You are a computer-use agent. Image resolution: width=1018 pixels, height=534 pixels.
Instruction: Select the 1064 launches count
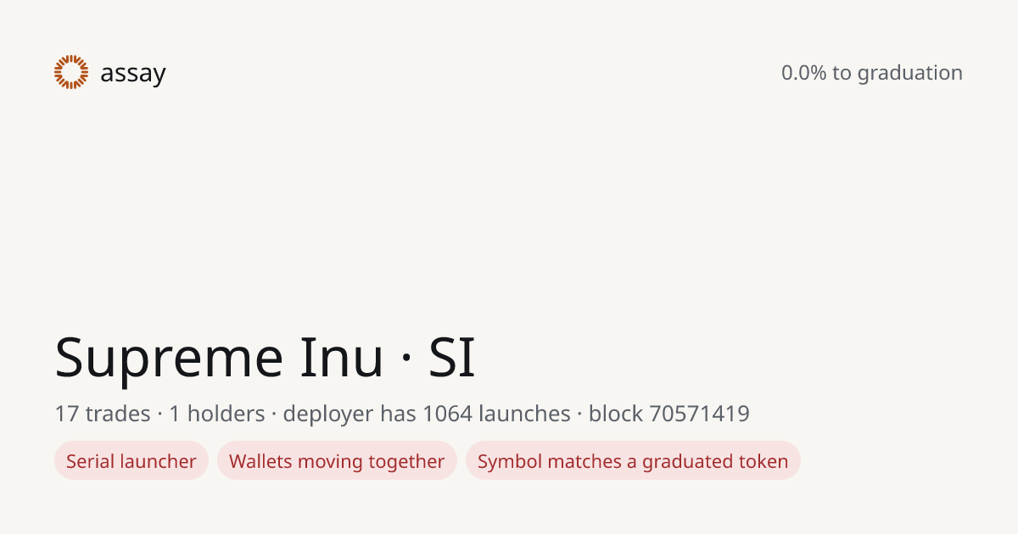coord(496,414)
